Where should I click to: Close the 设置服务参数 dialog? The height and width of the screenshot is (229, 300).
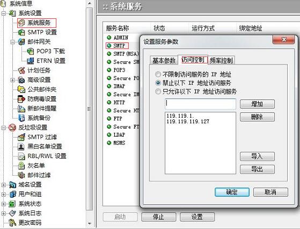(284, 39)
